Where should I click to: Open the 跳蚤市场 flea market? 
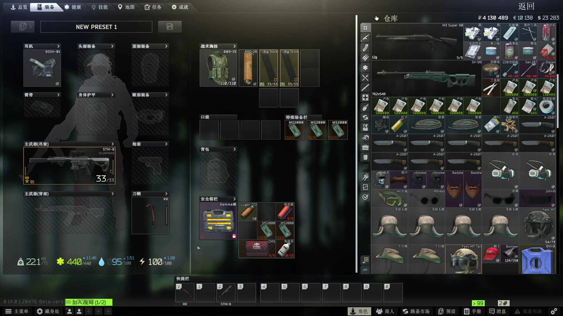tap(416, 311)
